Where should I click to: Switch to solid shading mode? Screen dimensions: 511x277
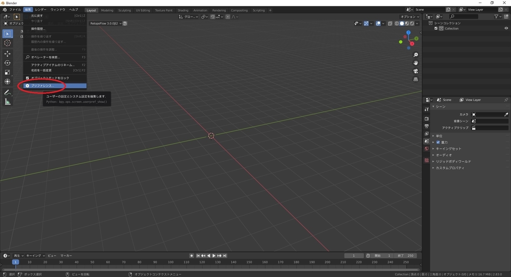tap(402, 23)
